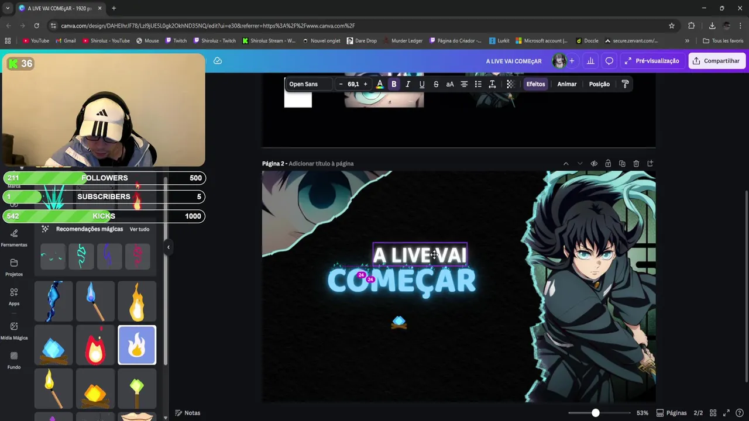Screen dimensions: 749x421
Task: Select the yellow flame element
Action: point(137,301)
